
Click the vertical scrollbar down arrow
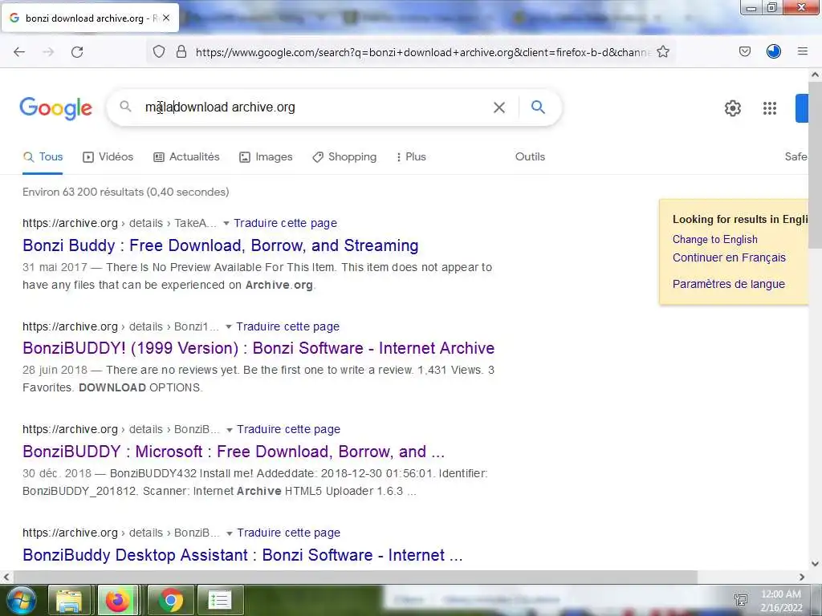tap(816, 564)
